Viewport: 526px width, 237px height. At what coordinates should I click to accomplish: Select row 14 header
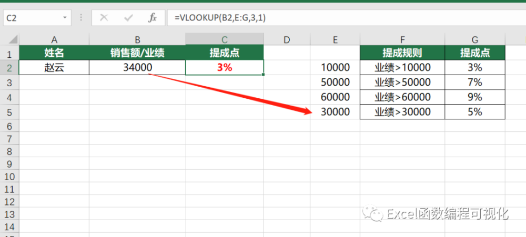pyautogui.click(x=9, y=227)
